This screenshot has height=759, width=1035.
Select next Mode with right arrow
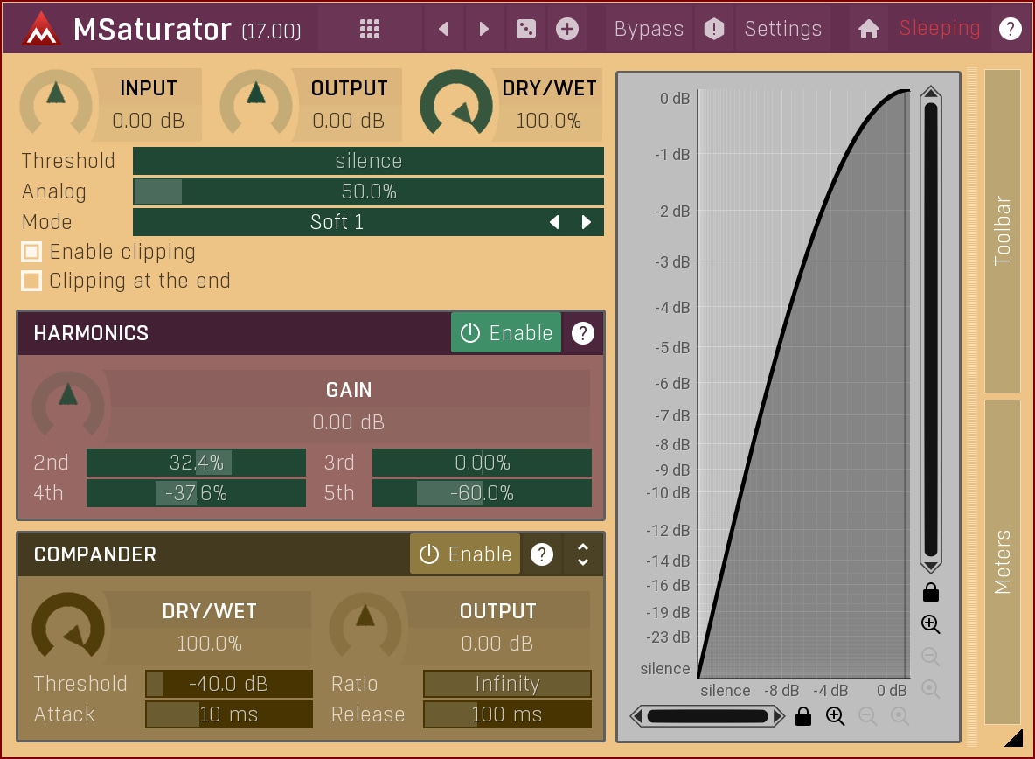pyautogui.click(x=587, y=222)
